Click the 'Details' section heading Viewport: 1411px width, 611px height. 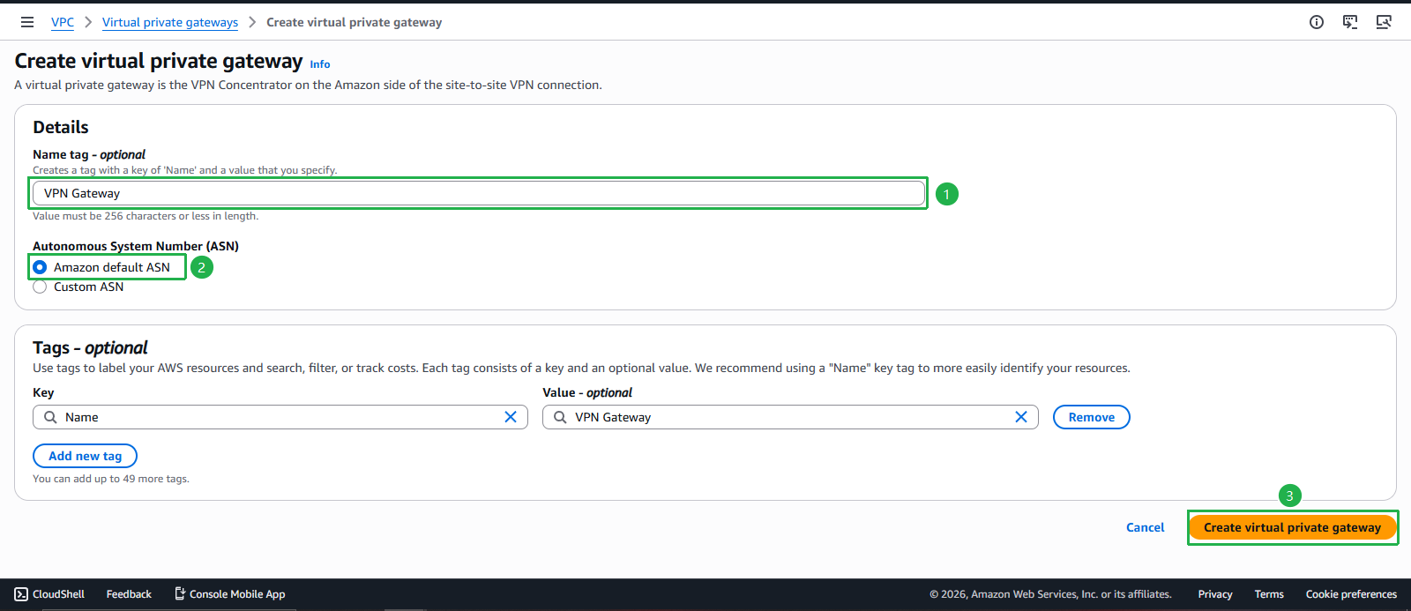61,127
